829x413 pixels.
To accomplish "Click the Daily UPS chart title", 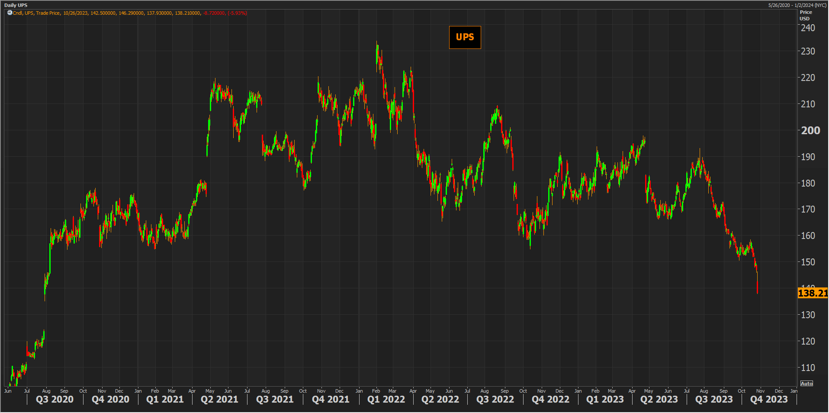I will [16, 5].
